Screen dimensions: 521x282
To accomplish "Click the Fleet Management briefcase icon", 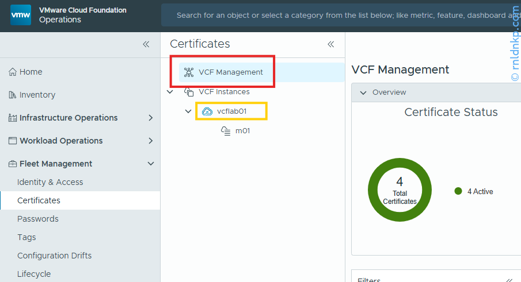I will pos(12,164).
